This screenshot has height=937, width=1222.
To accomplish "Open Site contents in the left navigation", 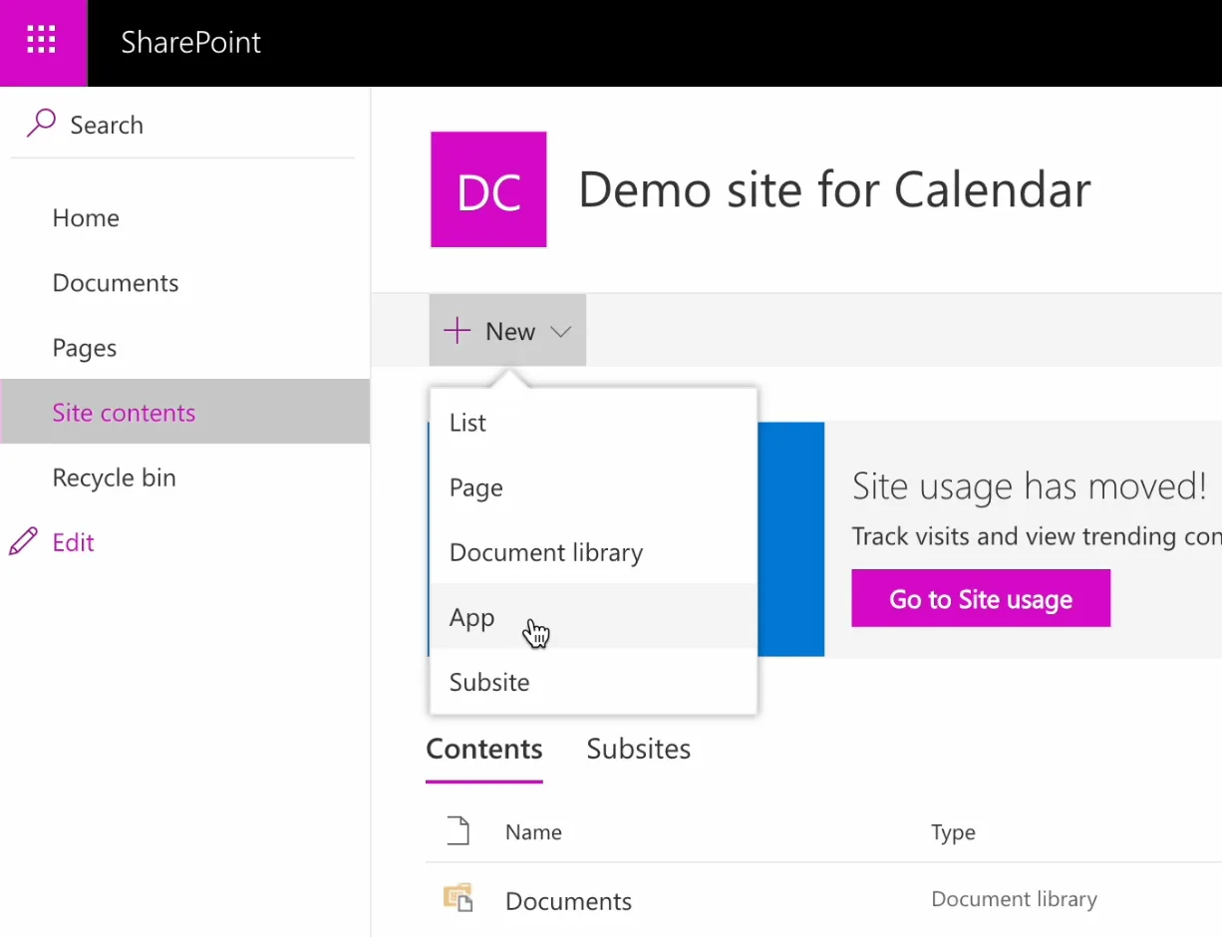I will point(185,412).
